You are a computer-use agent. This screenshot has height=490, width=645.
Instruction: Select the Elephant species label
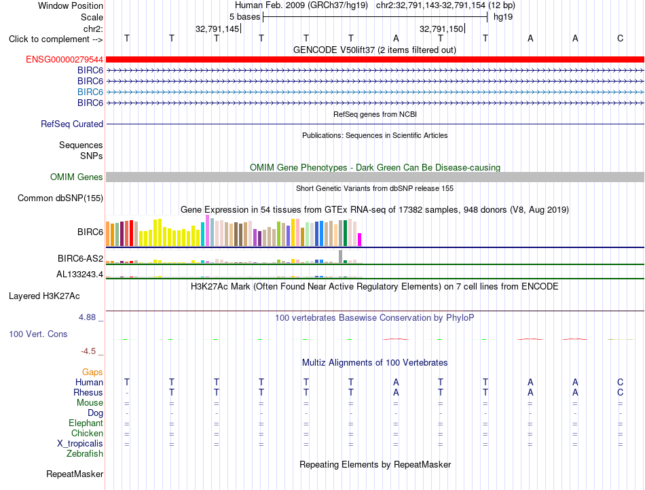click(x=86, y=423)
